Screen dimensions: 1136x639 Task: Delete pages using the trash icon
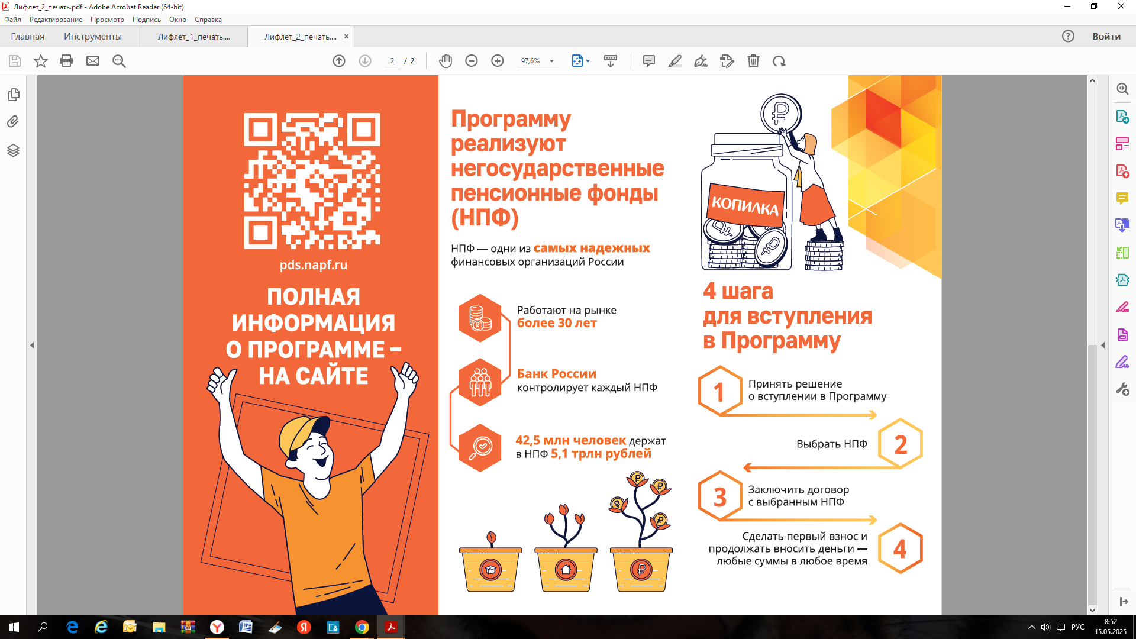pos(753,61)
